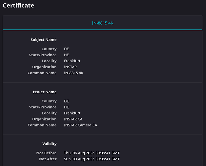Select Frankfurt locality under Issuer Name
This screenshot has height=166, width=206.
72,113
